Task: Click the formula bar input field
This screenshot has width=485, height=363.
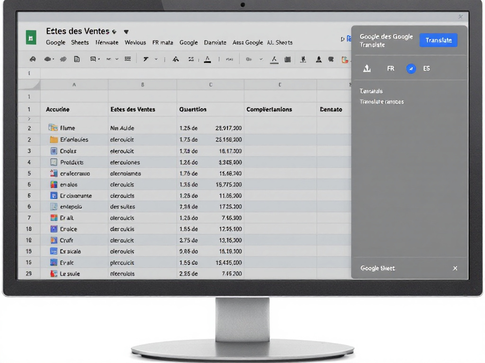Action: [196, 73]
